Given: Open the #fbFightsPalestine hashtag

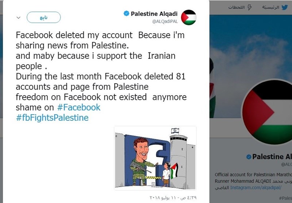Looking at the screenshot, I should point(52,118).
